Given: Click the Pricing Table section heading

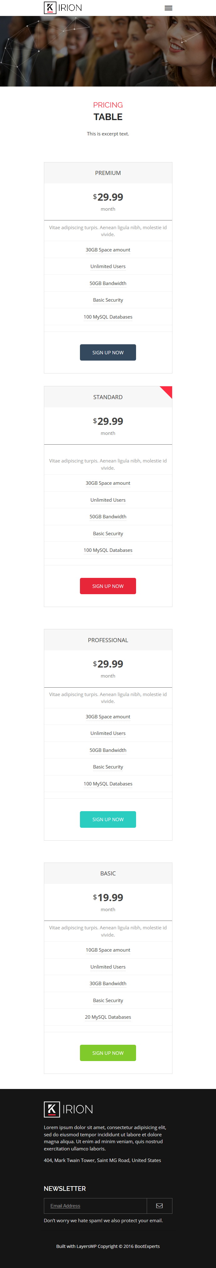Looking at the screenshot, I should coord(108,112).
